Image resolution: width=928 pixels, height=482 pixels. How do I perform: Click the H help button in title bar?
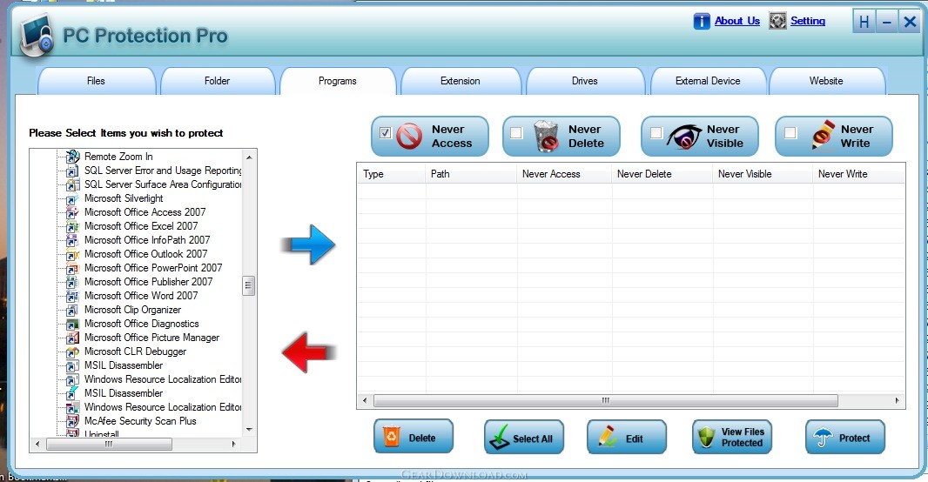click(x=864, y=23)
